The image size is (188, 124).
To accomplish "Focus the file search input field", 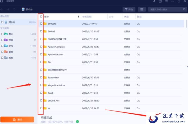I will pos(167,9).
